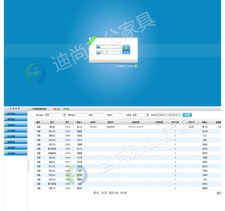This screenshot has height=211, width=225.
Task: Click 详细 link for 局长室 row
Action: pos(38,127)
